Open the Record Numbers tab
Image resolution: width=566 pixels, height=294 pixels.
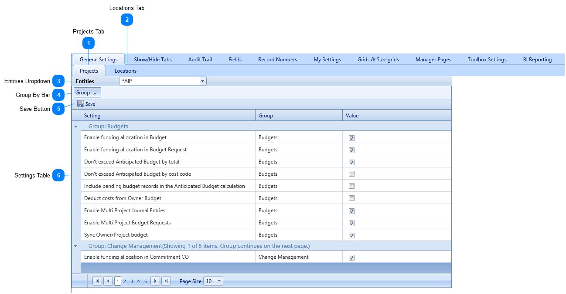click(x=278, y=60)
